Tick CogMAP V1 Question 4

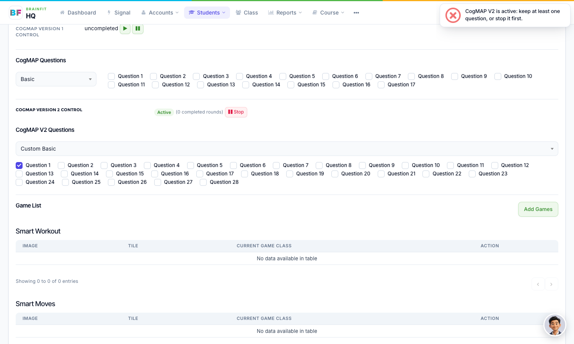(x=240, y=76)
